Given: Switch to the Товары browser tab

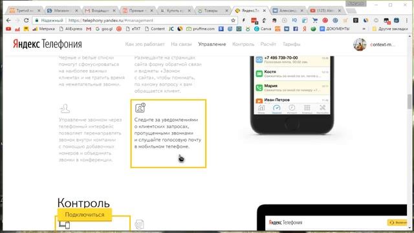Looking at the screenshot, I should click(x=213, y=10).
